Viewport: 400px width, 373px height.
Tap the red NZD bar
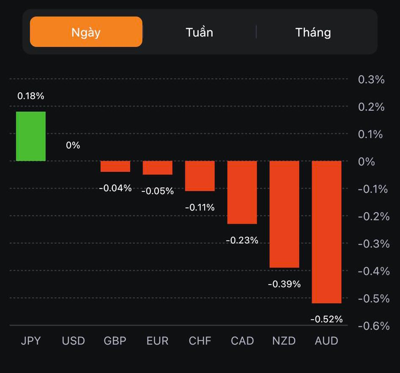pyautogui.click(x=284, y=214)
